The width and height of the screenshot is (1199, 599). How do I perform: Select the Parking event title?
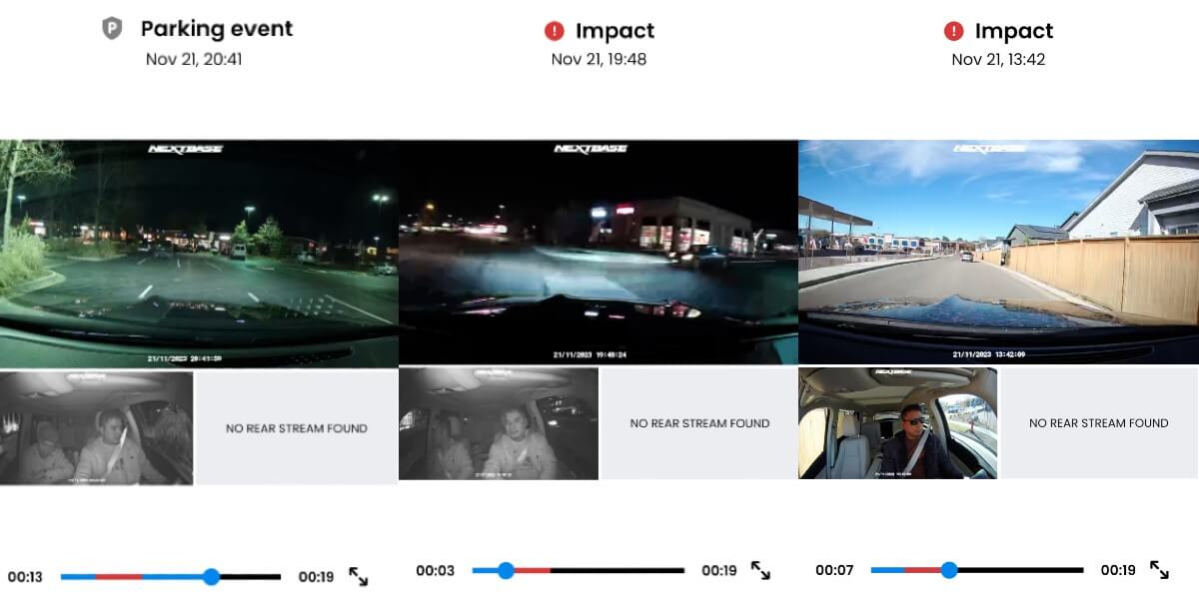pyautogui.click(x=216, y=28)
